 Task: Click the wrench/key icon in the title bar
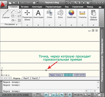click(75, 3)
